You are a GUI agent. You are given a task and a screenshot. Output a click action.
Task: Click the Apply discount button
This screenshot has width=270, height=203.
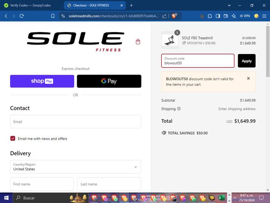pos(246,61)
